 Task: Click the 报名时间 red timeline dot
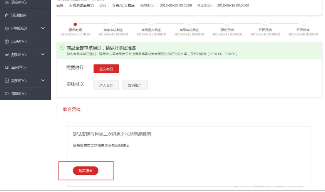(75, 24)
